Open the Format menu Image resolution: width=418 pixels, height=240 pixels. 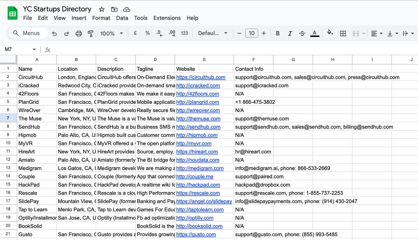pos(101,18)
